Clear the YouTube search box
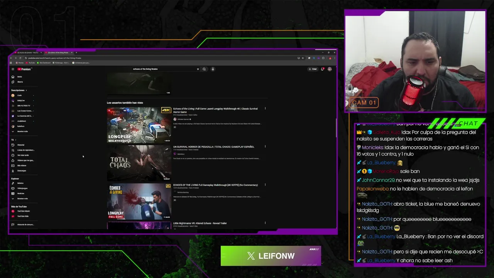The width and height of the screenshot is (494, 278). click(x=198, y=69)
